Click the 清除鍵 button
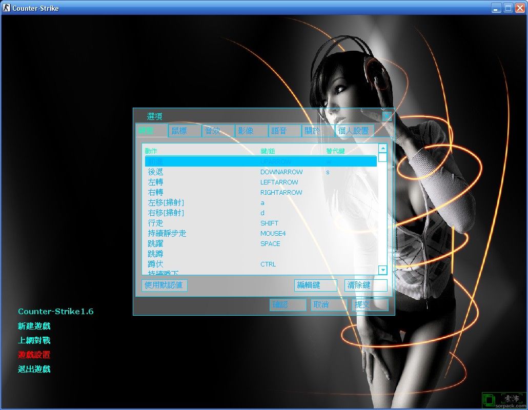The height and width of the screenshot is (410, 528). [x=365, y=285]
